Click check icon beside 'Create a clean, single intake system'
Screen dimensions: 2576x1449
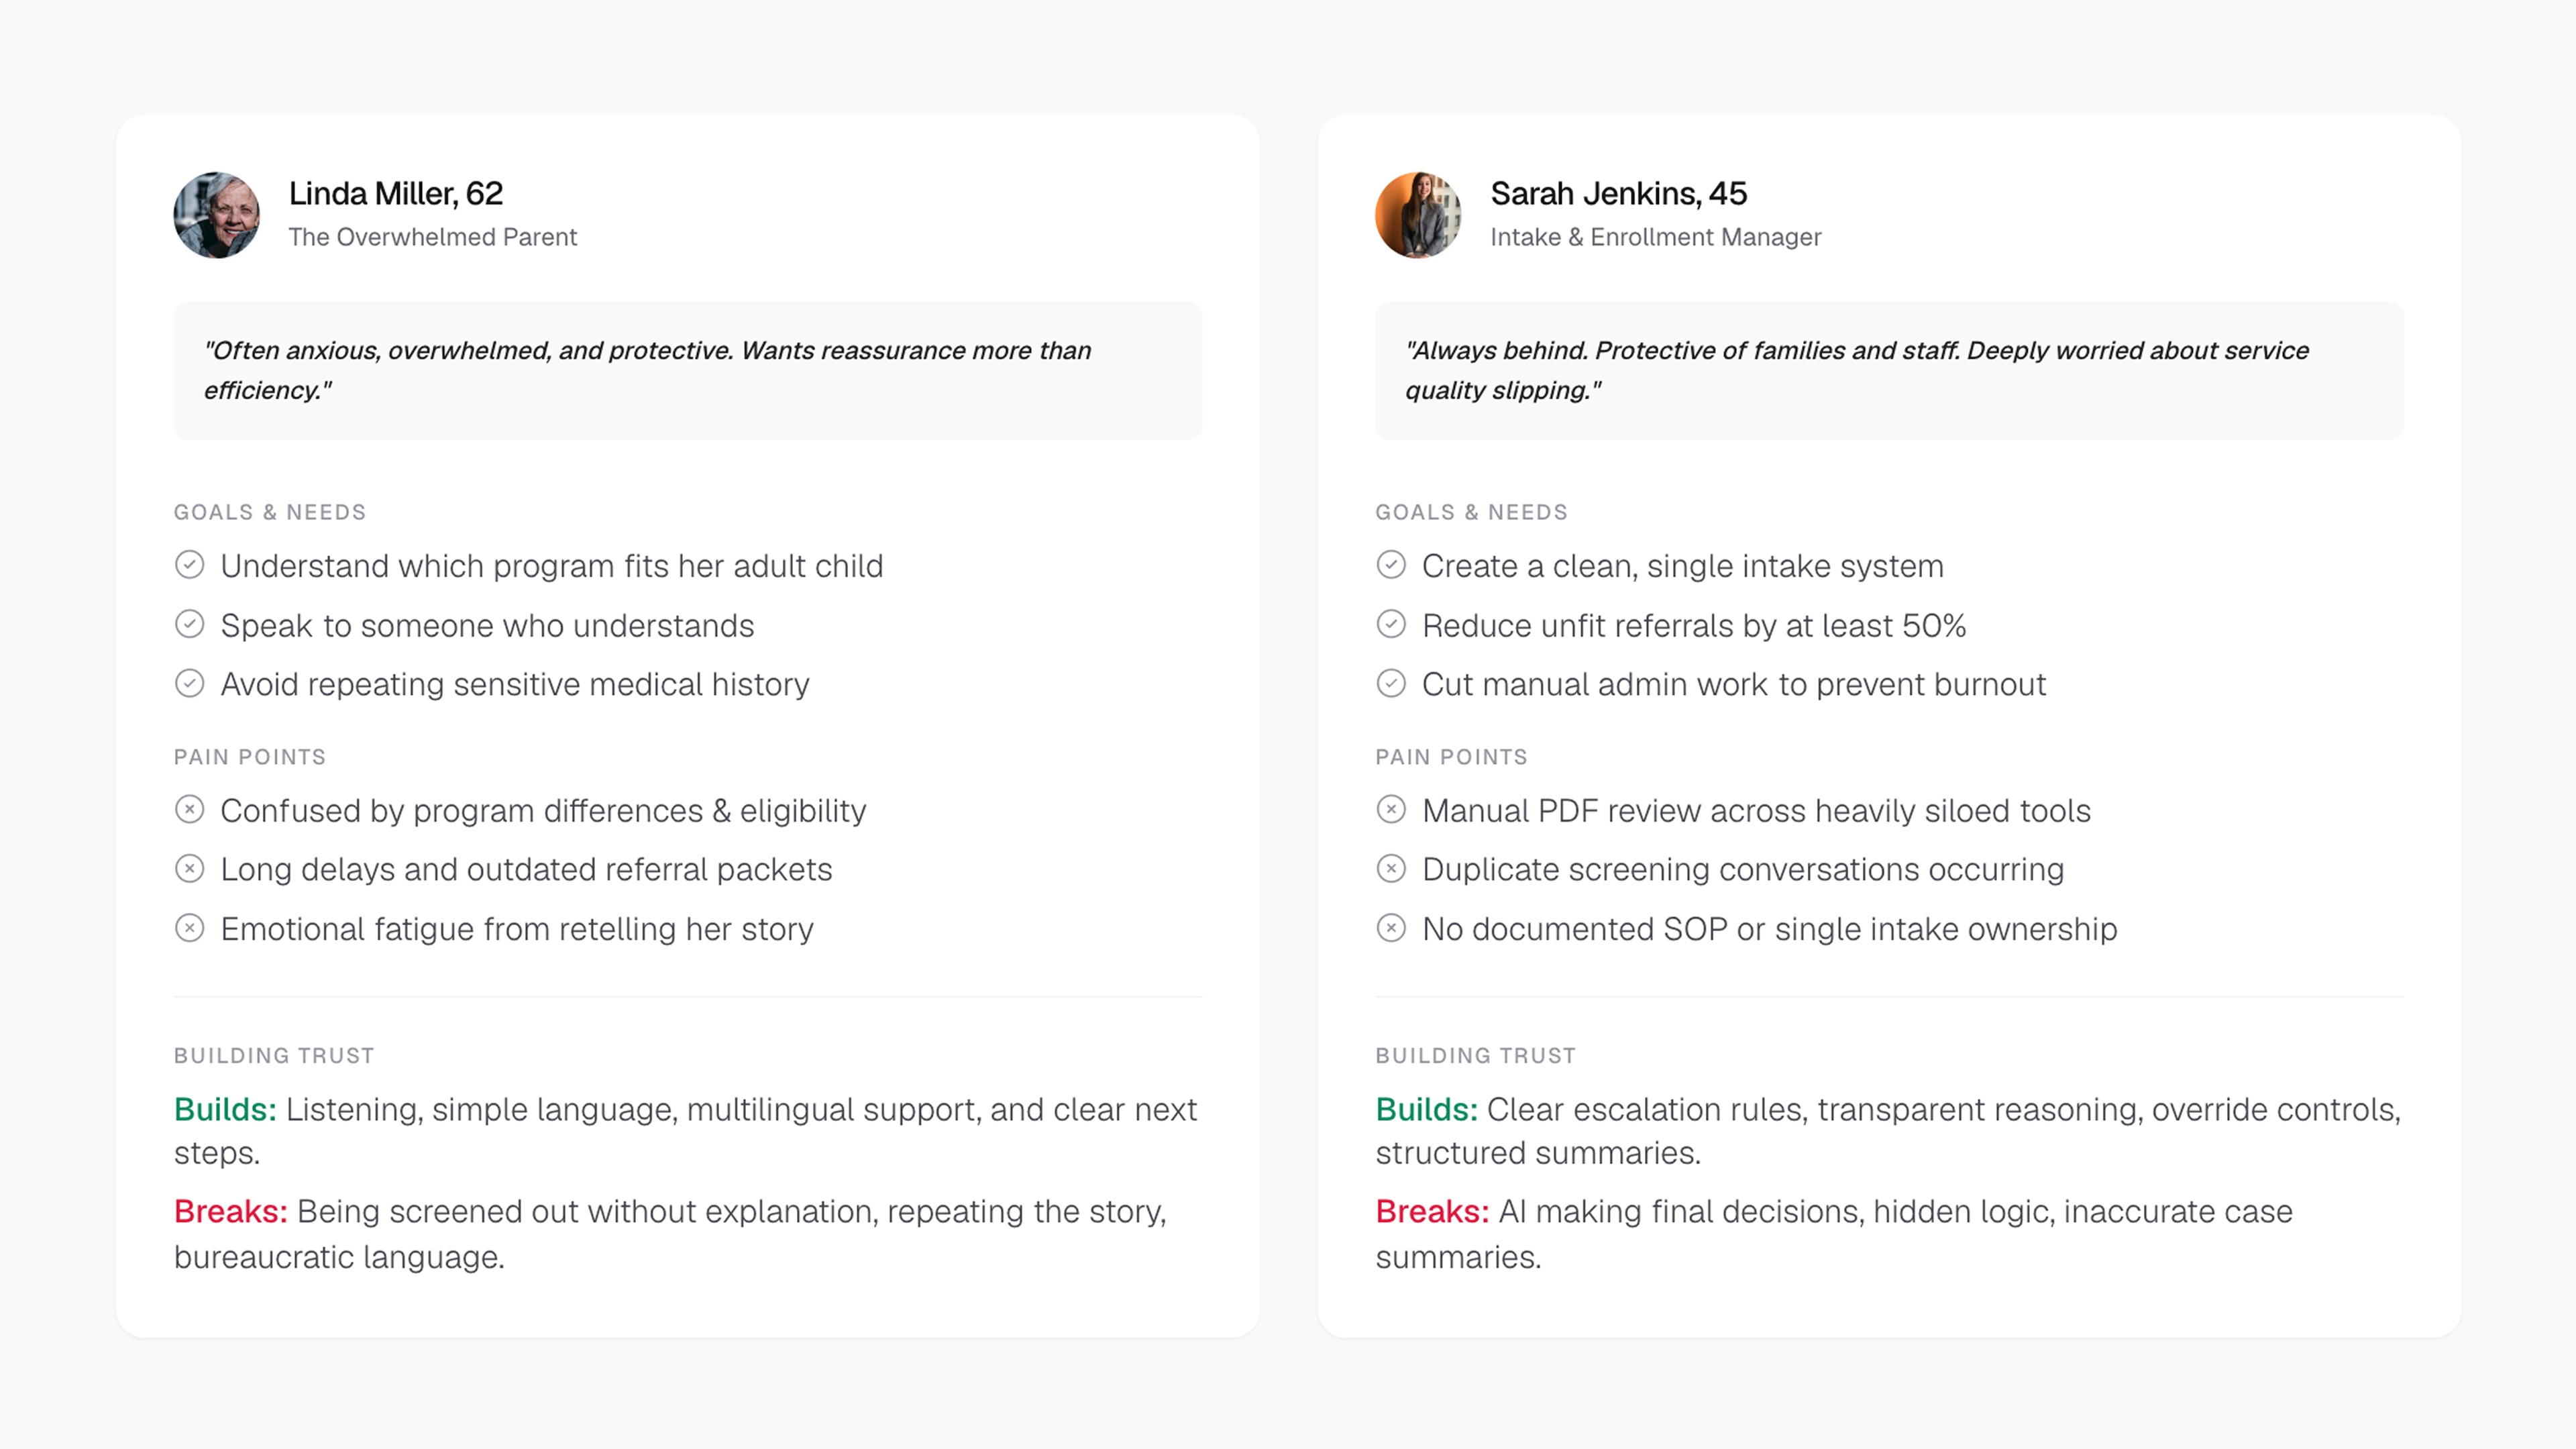(x=1391, y=565)
